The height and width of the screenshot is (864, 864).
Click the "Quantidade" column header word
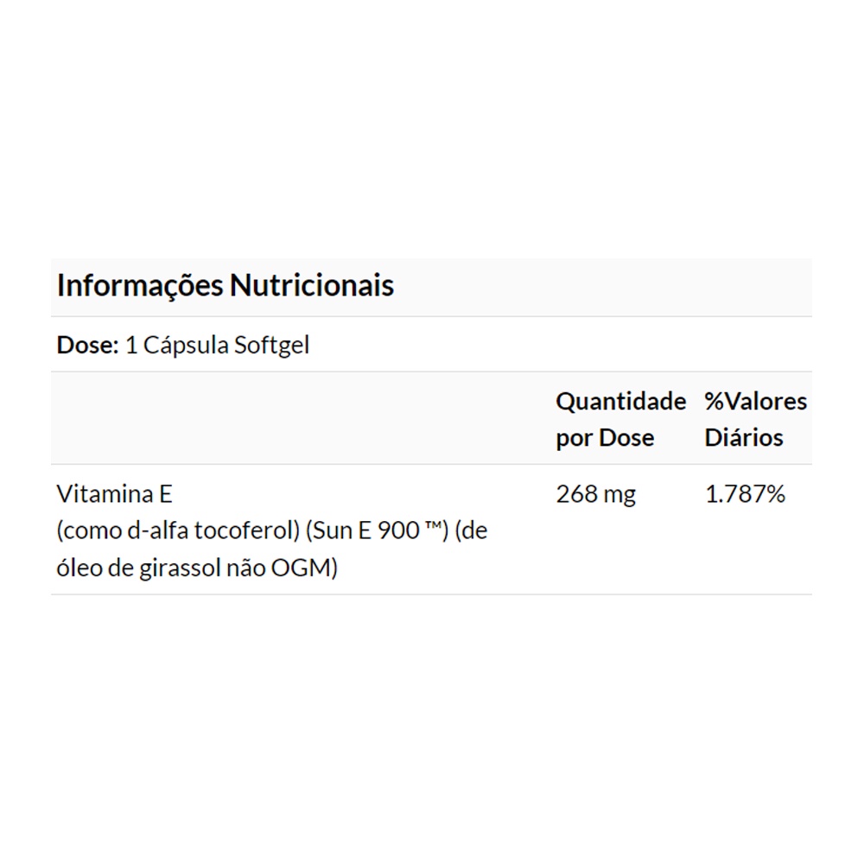[620, 401]
